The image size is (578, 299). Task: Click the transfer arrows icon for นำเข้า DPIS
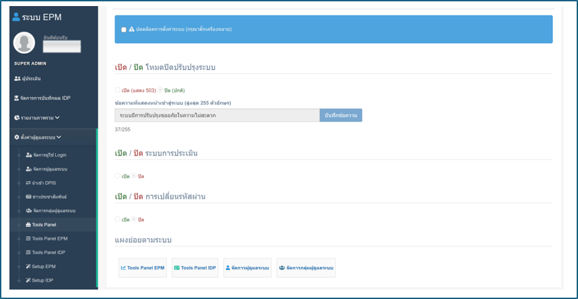point(28,183)
